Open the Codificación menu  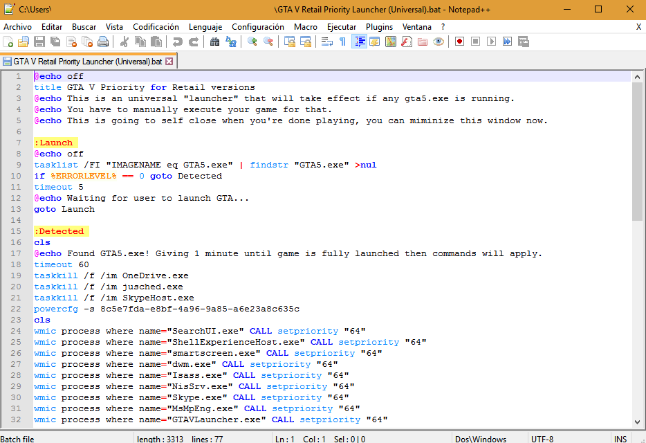[x=156, y=27]
